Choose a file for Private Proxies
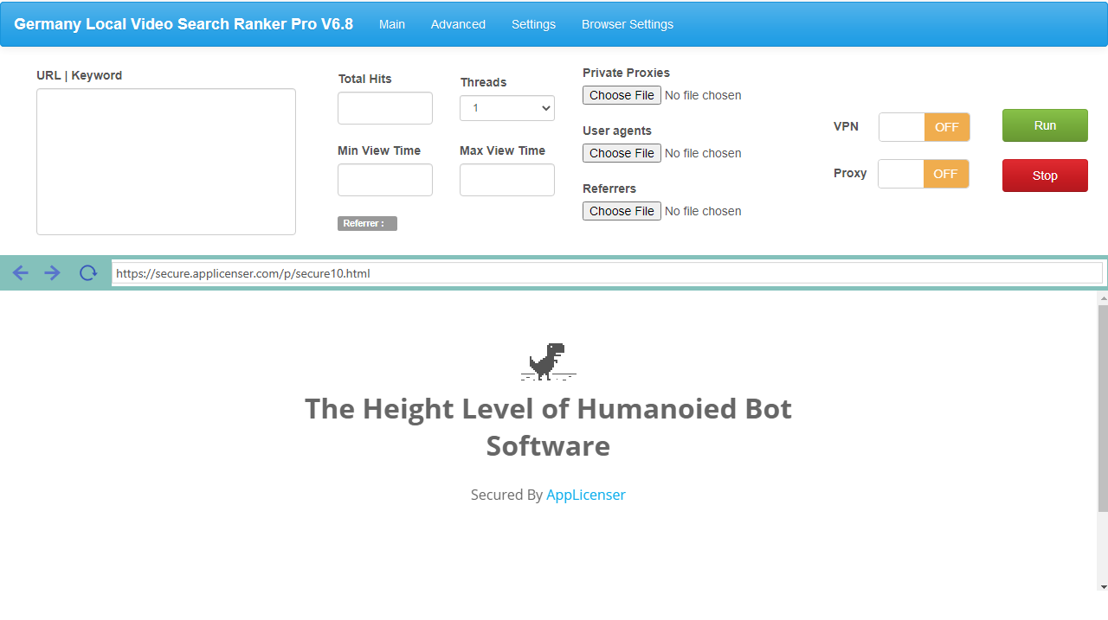This screenshot has height=620, width=1108. tap(622, 95)
